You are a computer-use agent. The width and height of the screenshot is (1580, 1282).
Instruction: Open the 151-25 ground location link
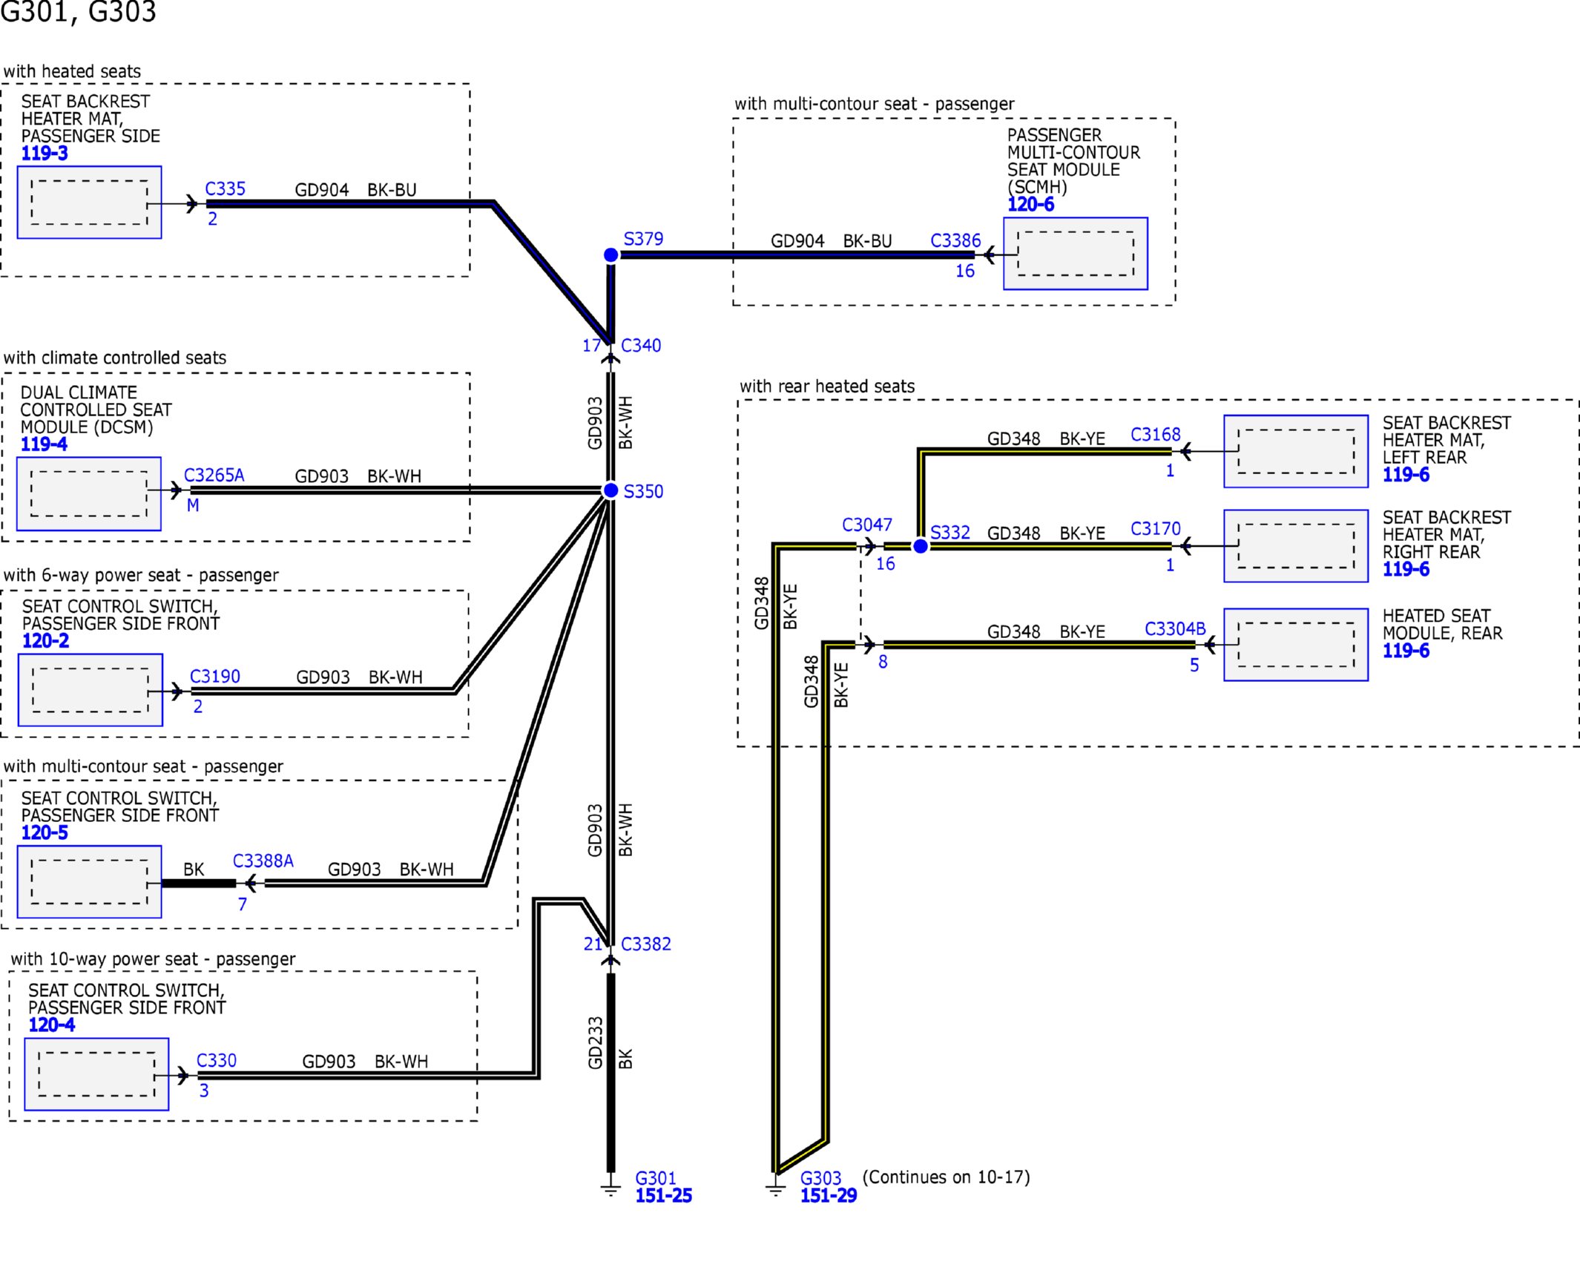[x=663, y=1196]
